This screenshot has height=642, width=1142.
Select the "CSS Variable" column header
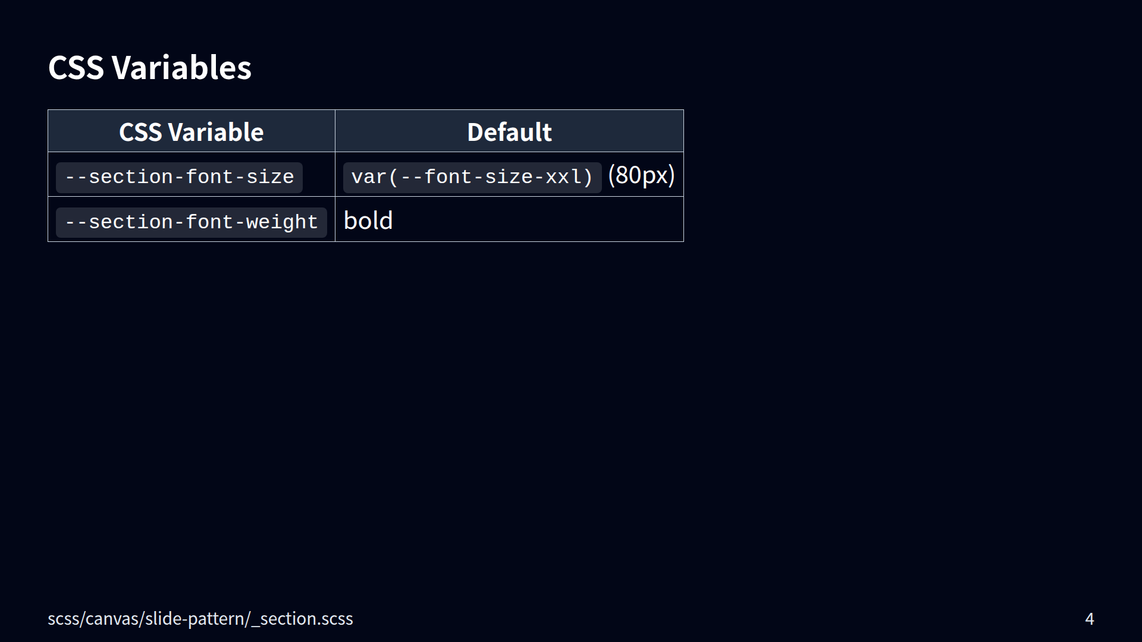coord(191,132)
